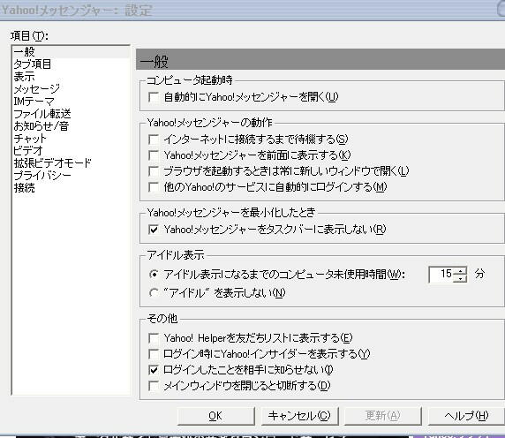Select IMテーマ in the list
This screenshot has width=505, height=438.
(x=34, y=102)
